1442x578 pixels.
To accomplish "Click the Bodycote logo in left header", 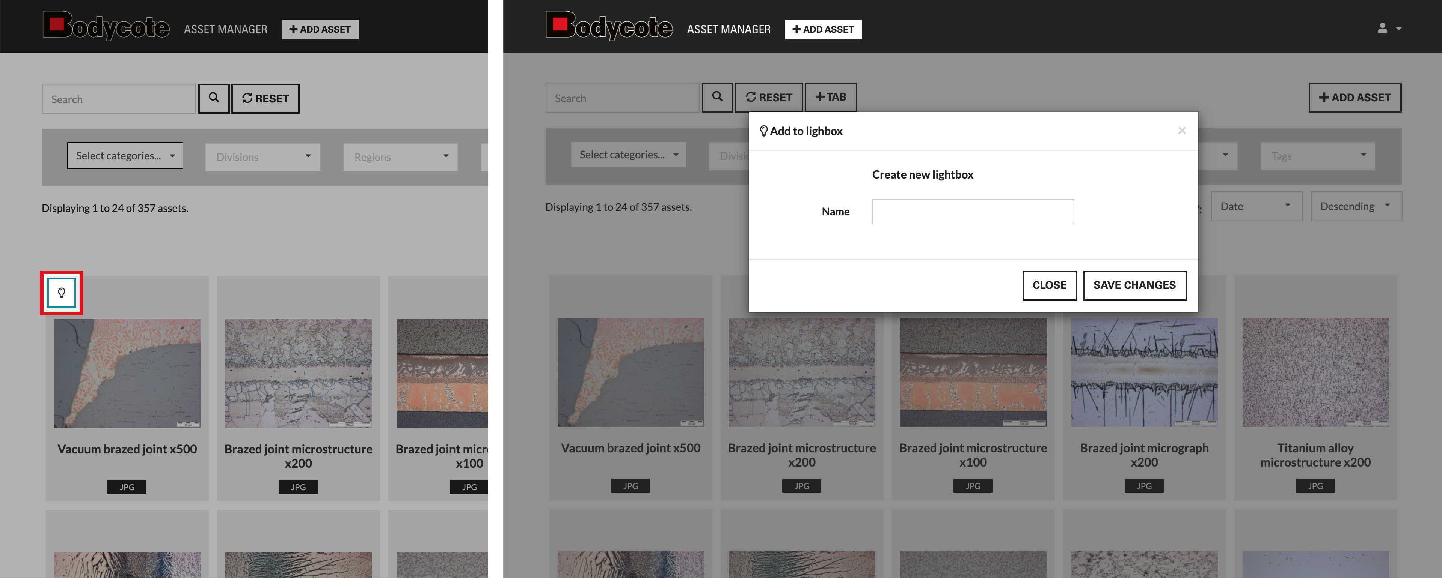I will pos(106,26).
